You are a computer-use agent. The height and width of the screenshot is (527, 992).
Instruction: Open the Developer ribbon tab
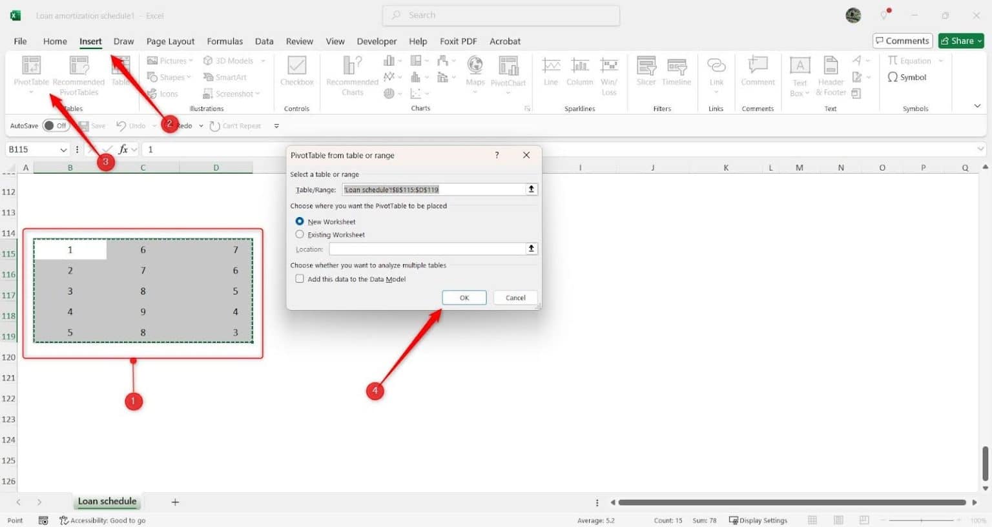377,41
